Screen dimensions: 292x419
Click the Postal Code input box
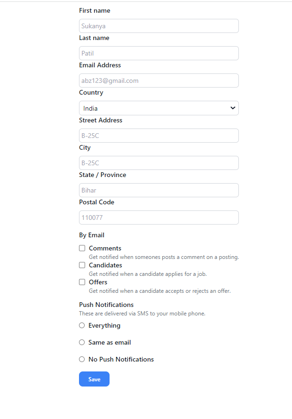tap(159, 217)
